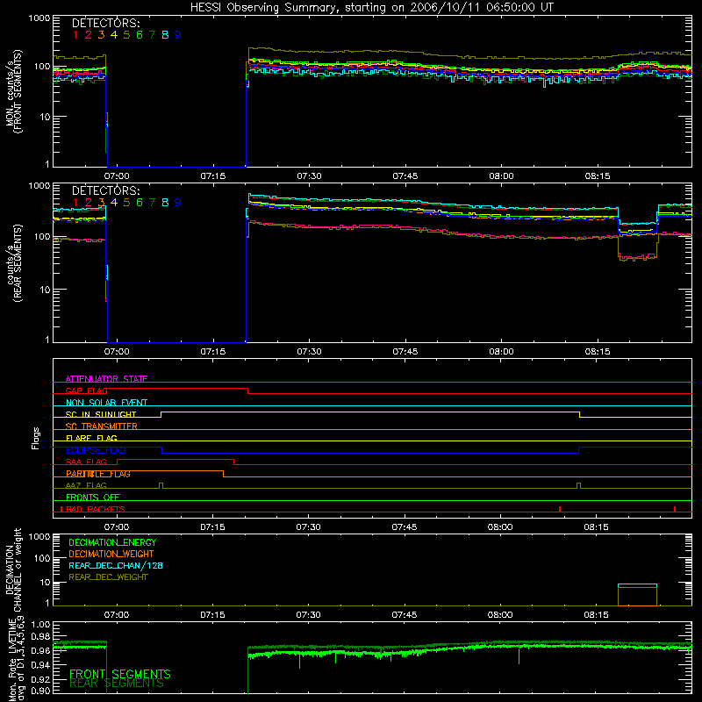Click red detector 1 in front segments legend

(x=75, y=34)
